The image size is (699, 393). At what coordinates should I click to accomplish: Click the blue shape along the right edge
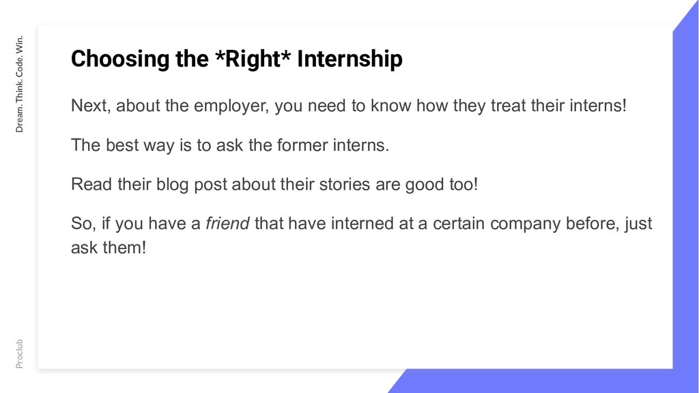(x=685, y=196)
